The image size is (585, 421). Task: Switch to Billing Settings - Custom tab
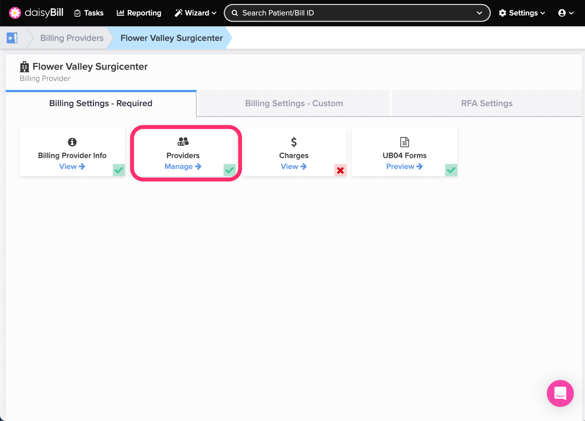294,103
